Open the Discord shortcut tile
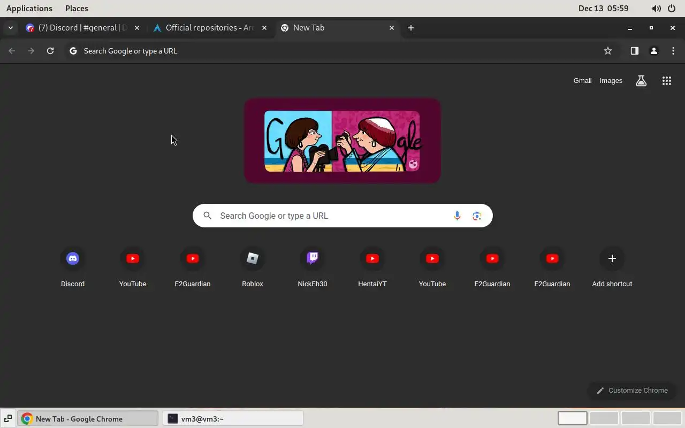 pos(73,268)
